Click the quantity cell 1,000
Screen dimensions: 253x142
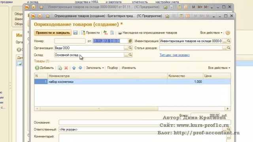click(185, 82)
